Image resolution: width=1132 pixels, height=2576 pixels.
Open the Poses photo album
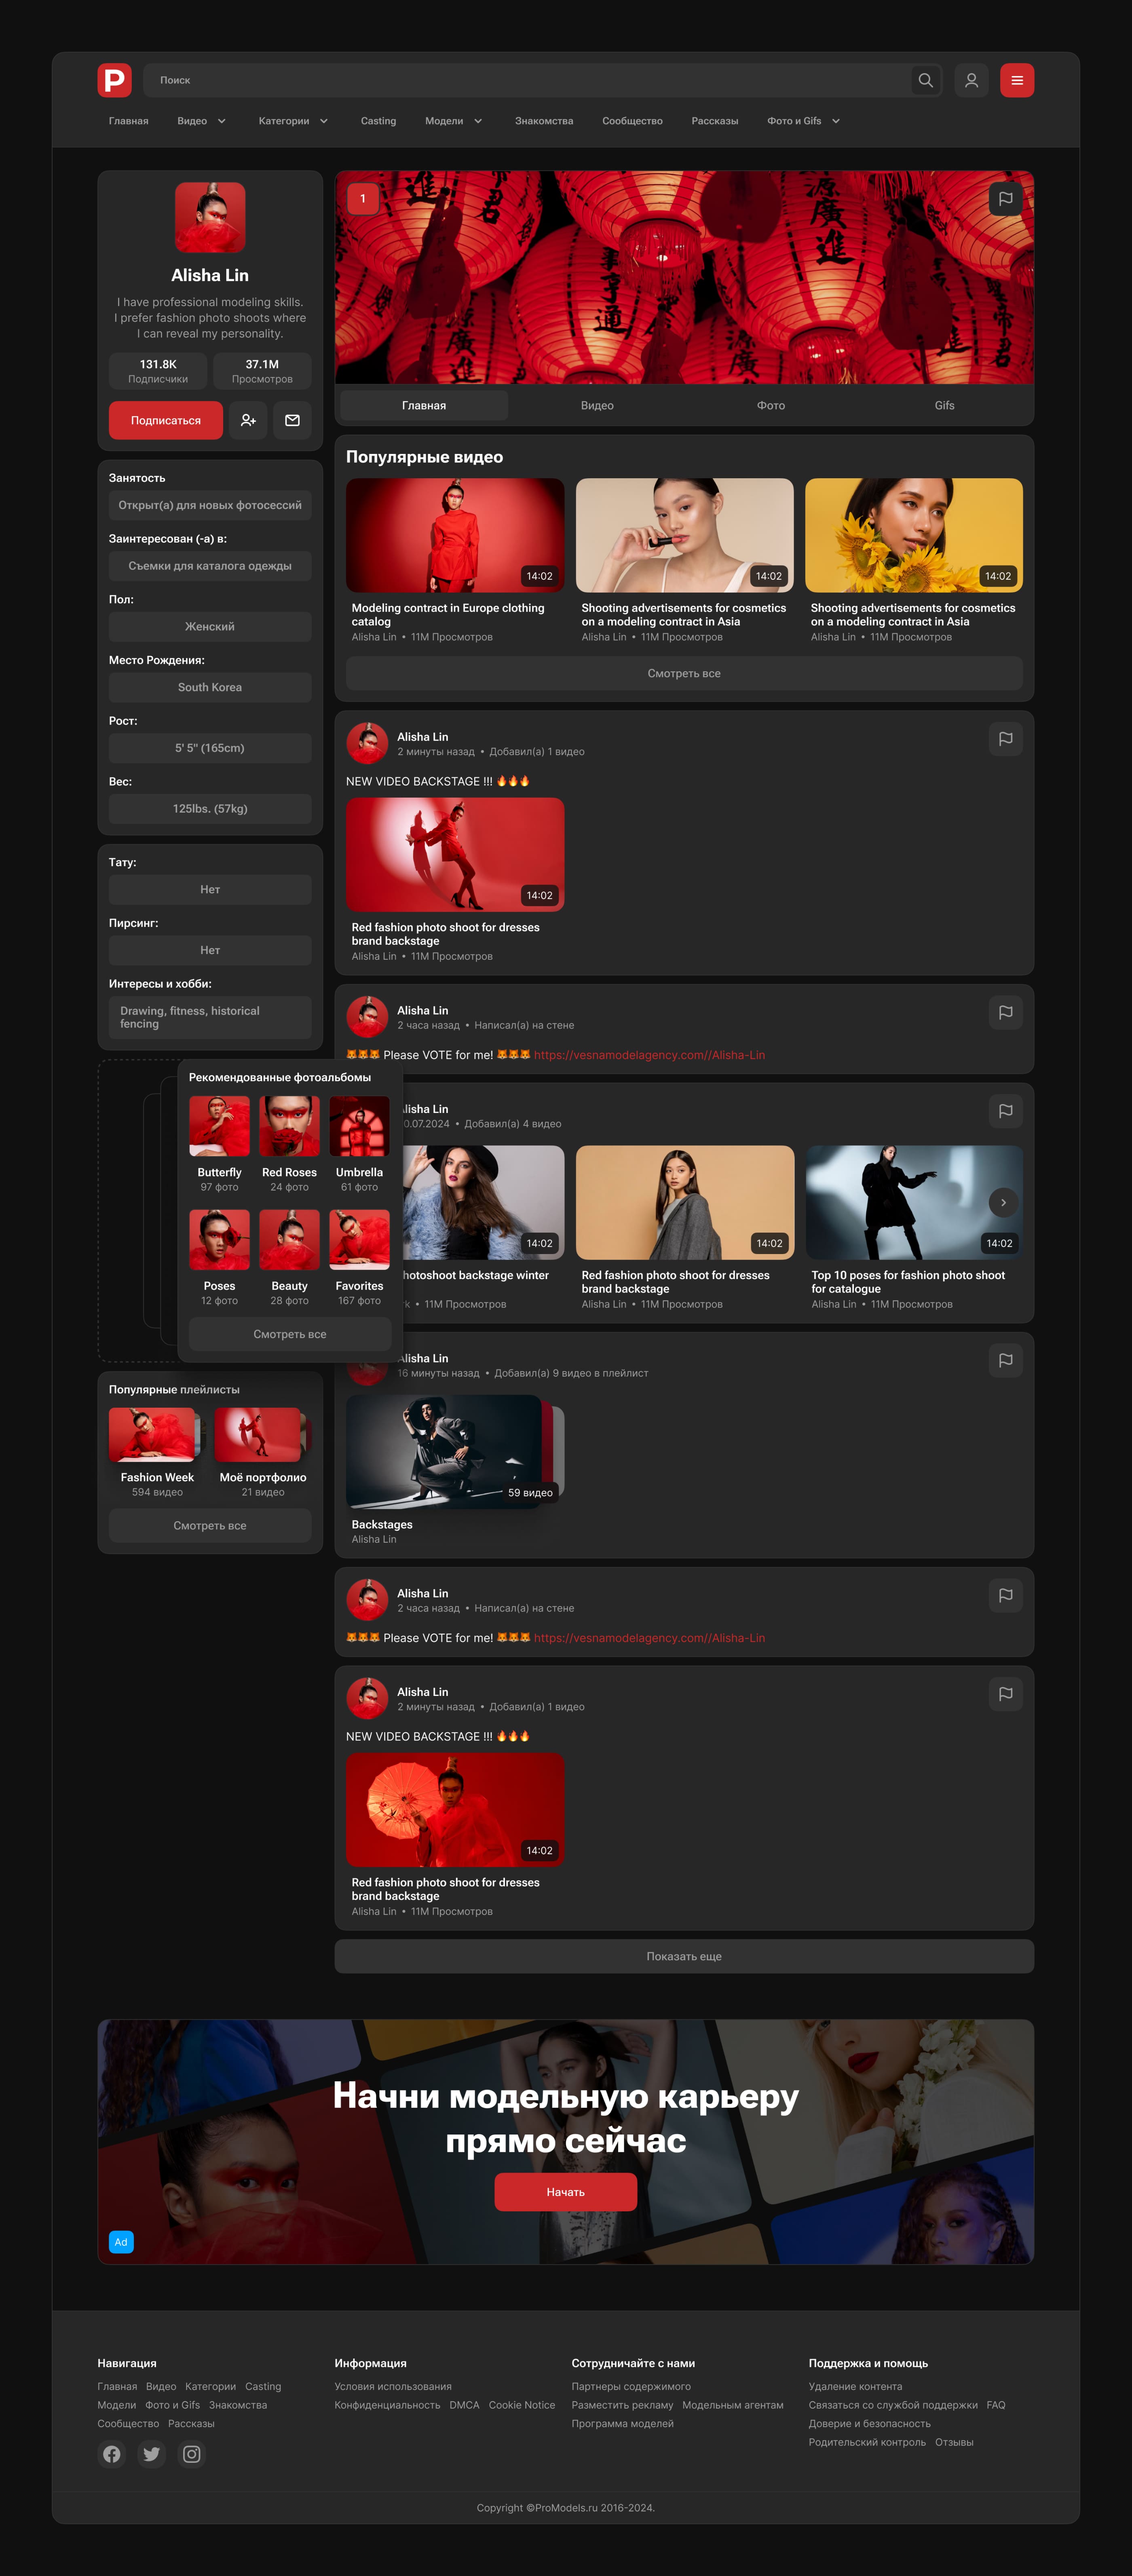click(219, 1240)
